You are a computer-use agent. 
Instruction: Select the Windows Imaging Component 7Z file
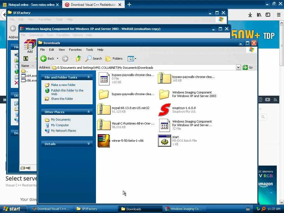(164, 125)
